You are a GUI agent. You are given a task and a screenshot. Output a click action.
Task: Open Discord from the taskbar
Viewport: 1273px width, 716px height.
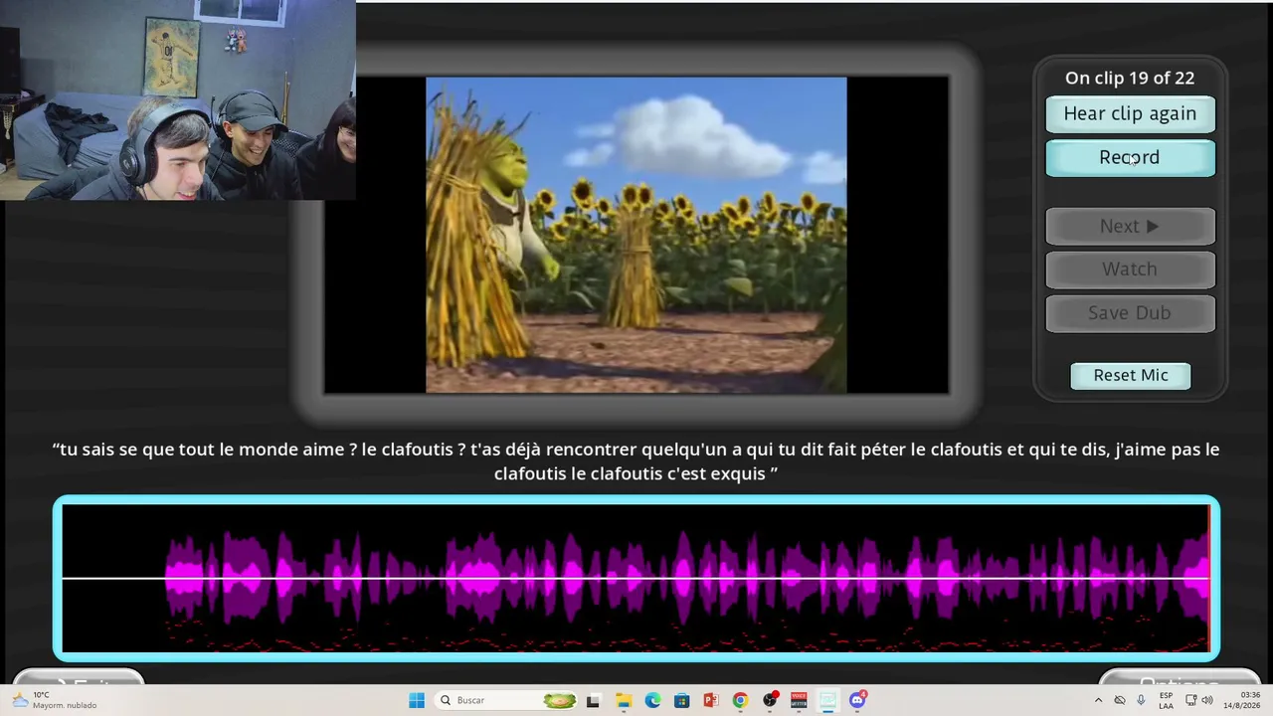point(857,700)
